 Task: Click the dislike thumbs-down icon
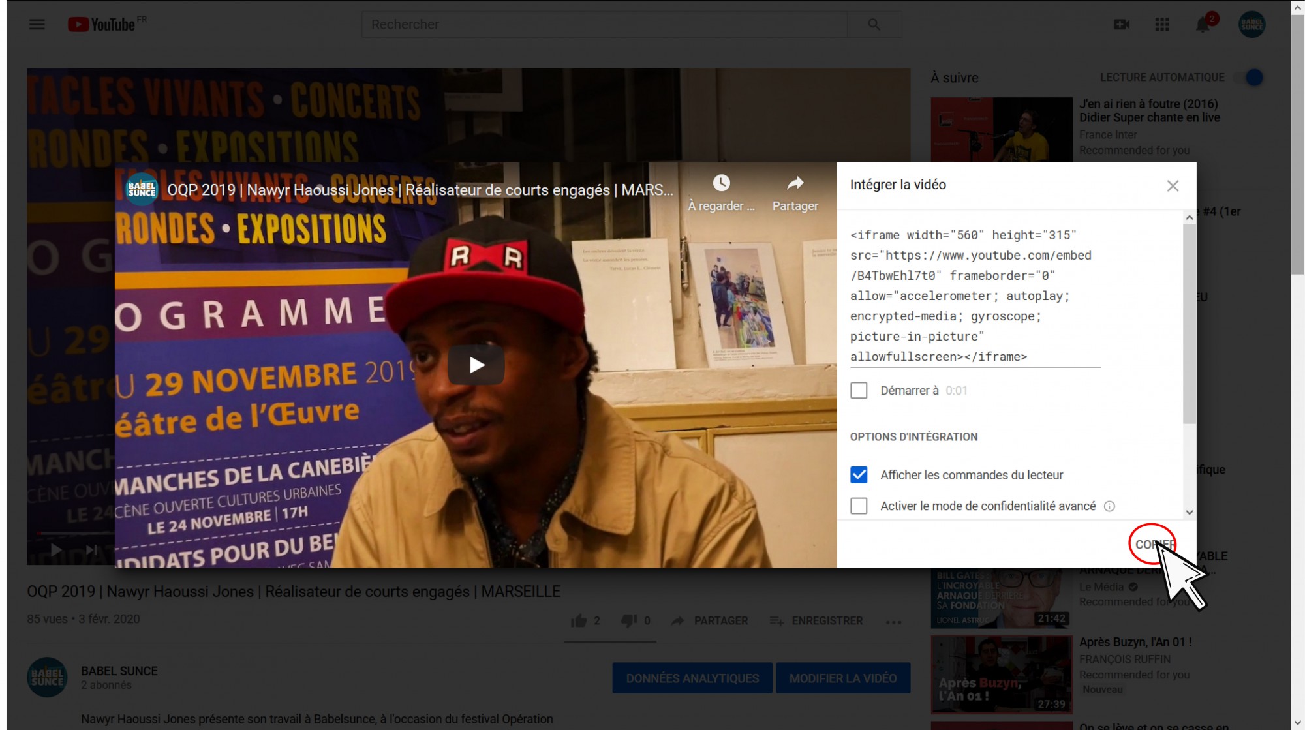click(x=629, y=621)
